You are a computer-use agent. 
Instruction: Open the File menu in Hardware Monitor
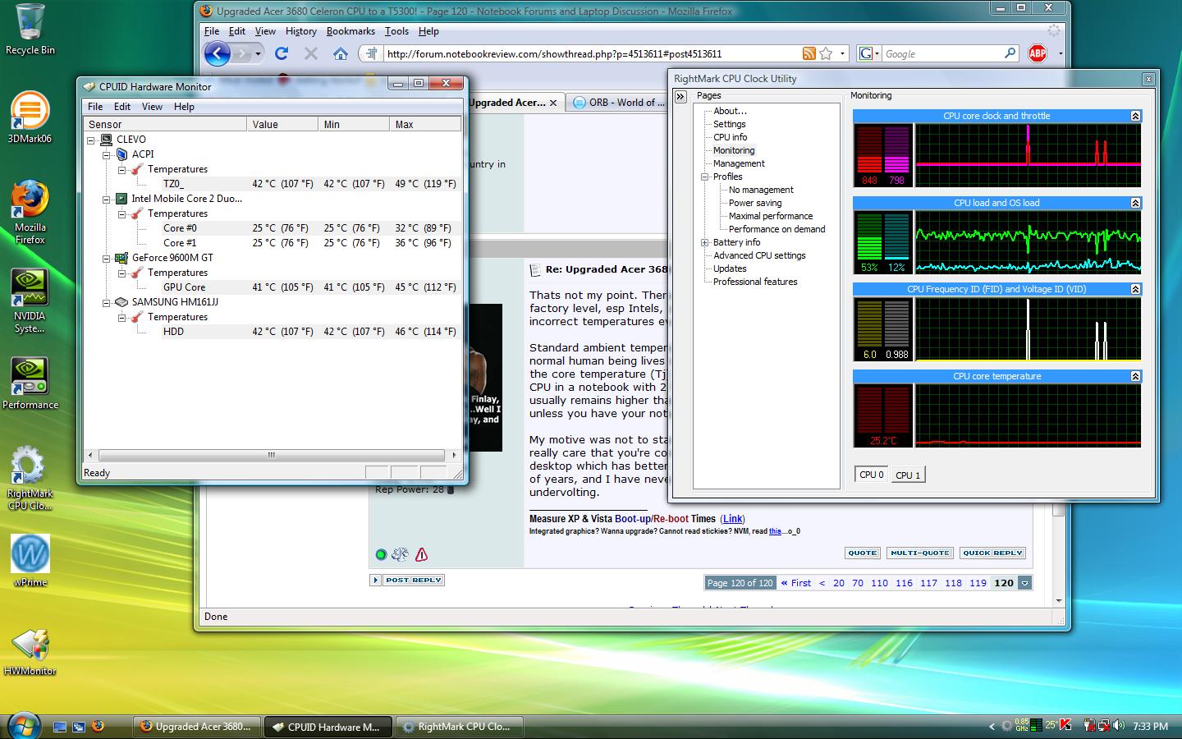95,107
